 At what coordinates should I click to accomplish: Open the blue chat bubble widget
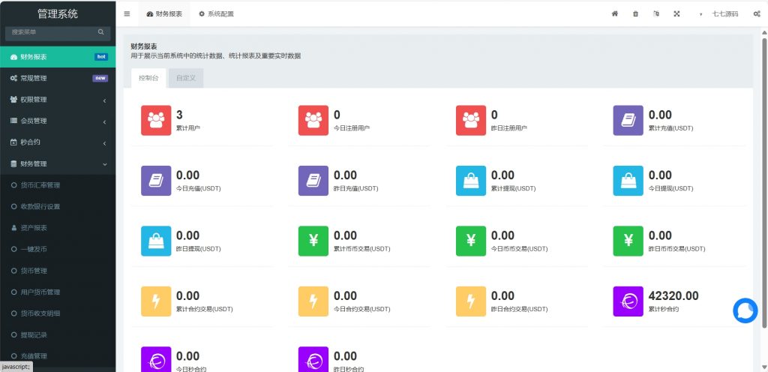point(745,310)
